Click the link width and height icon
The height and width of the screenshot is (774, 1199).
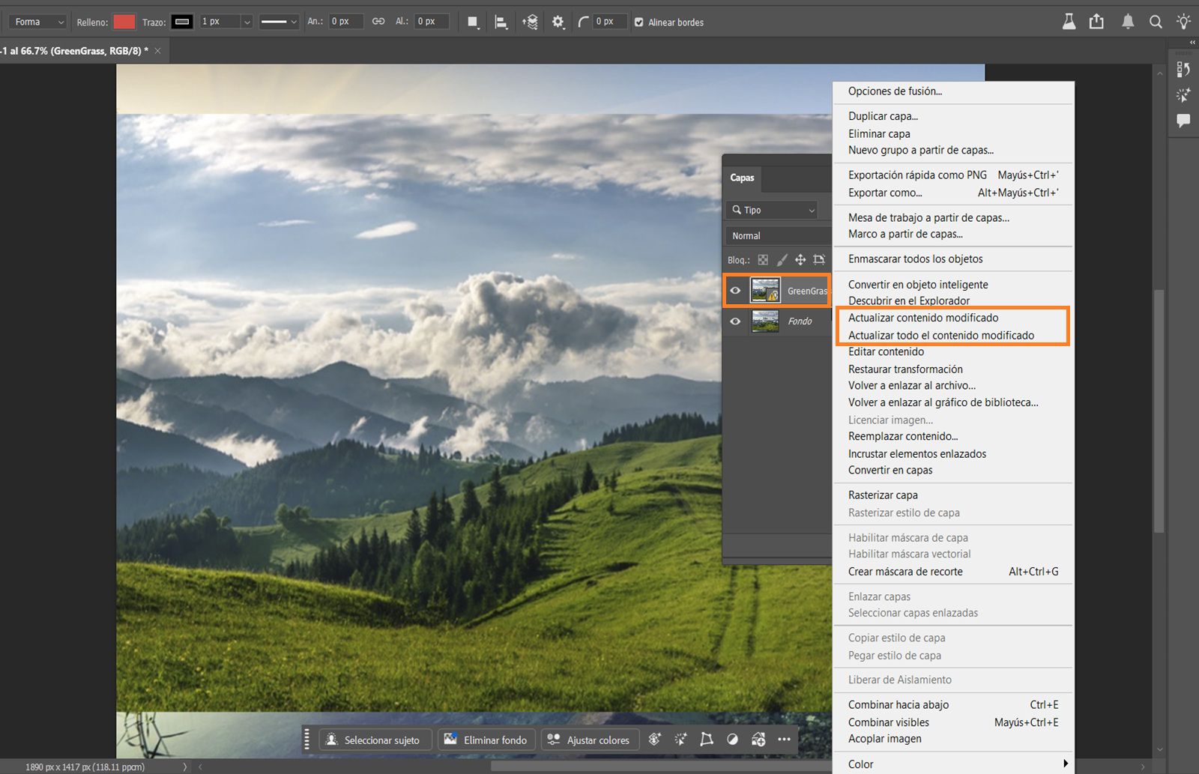(x=378, y=22)
